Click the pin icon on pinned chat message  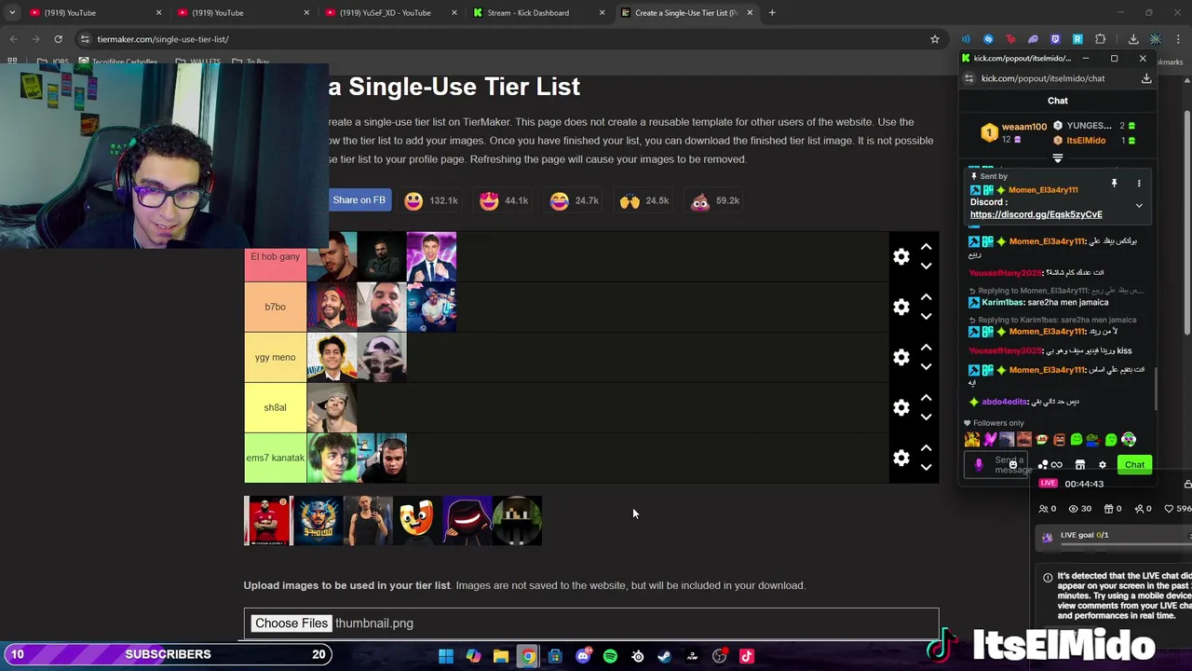[x=1114, y=184]
